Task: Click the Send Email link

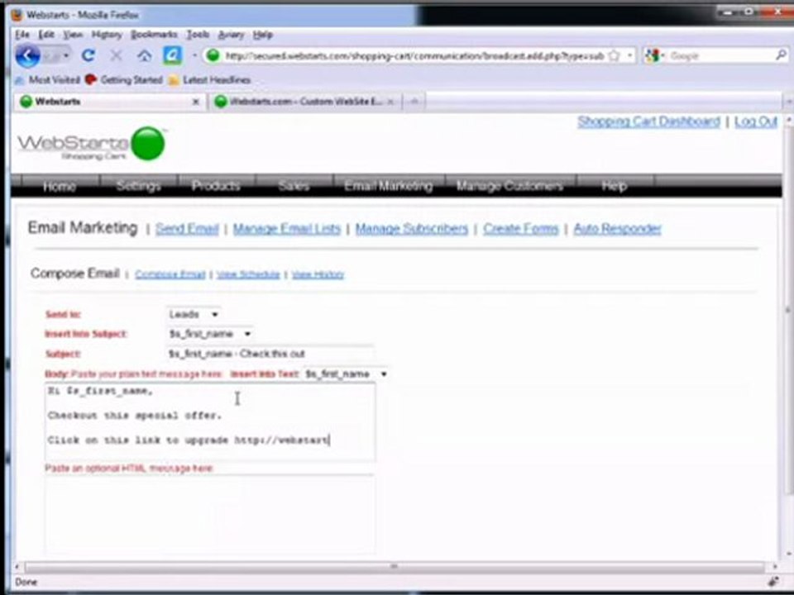Action: point(187,229)
